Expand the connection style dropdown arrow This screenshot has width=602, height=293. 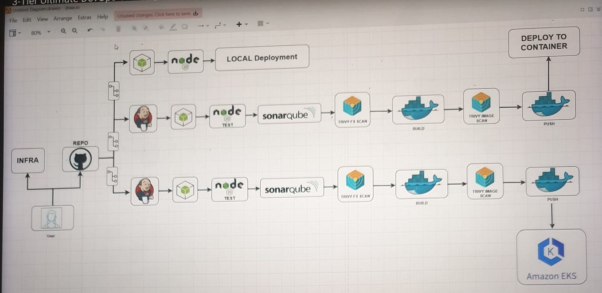(226, 26)
